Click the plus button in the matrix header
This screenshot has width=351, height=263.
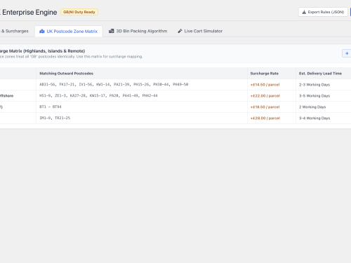tap(347, 53)
